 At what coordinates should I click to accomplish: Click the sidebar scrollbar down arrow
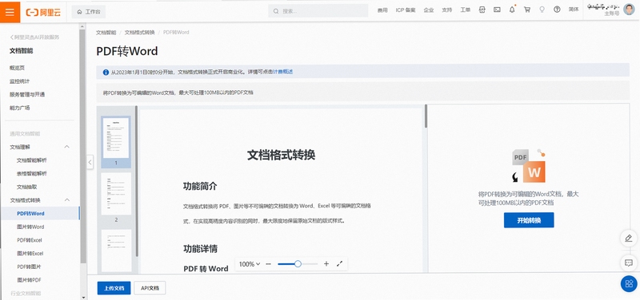click(83, 297)
